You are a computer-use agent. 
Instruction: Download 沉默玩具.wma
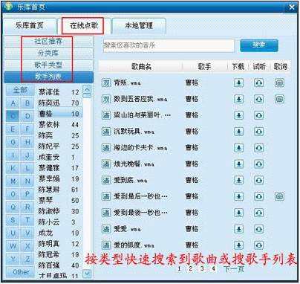[x=238, y=132]
